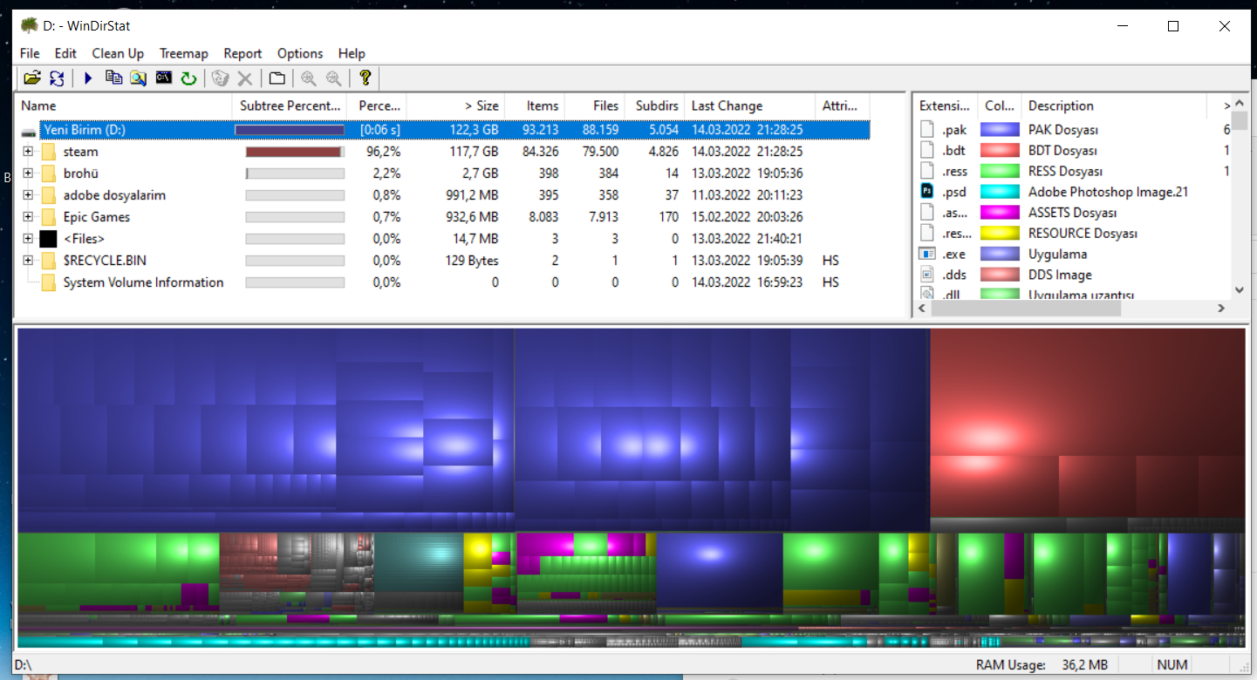This screenshot has height=680, width=1257.
Task: Sort by the Items column header
Action: pyautogui.click(x=535, y=105)
